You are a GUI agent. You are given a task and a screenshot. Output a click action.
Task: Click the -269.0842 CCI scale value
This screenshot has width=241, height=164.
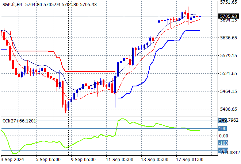click(229, 153)
